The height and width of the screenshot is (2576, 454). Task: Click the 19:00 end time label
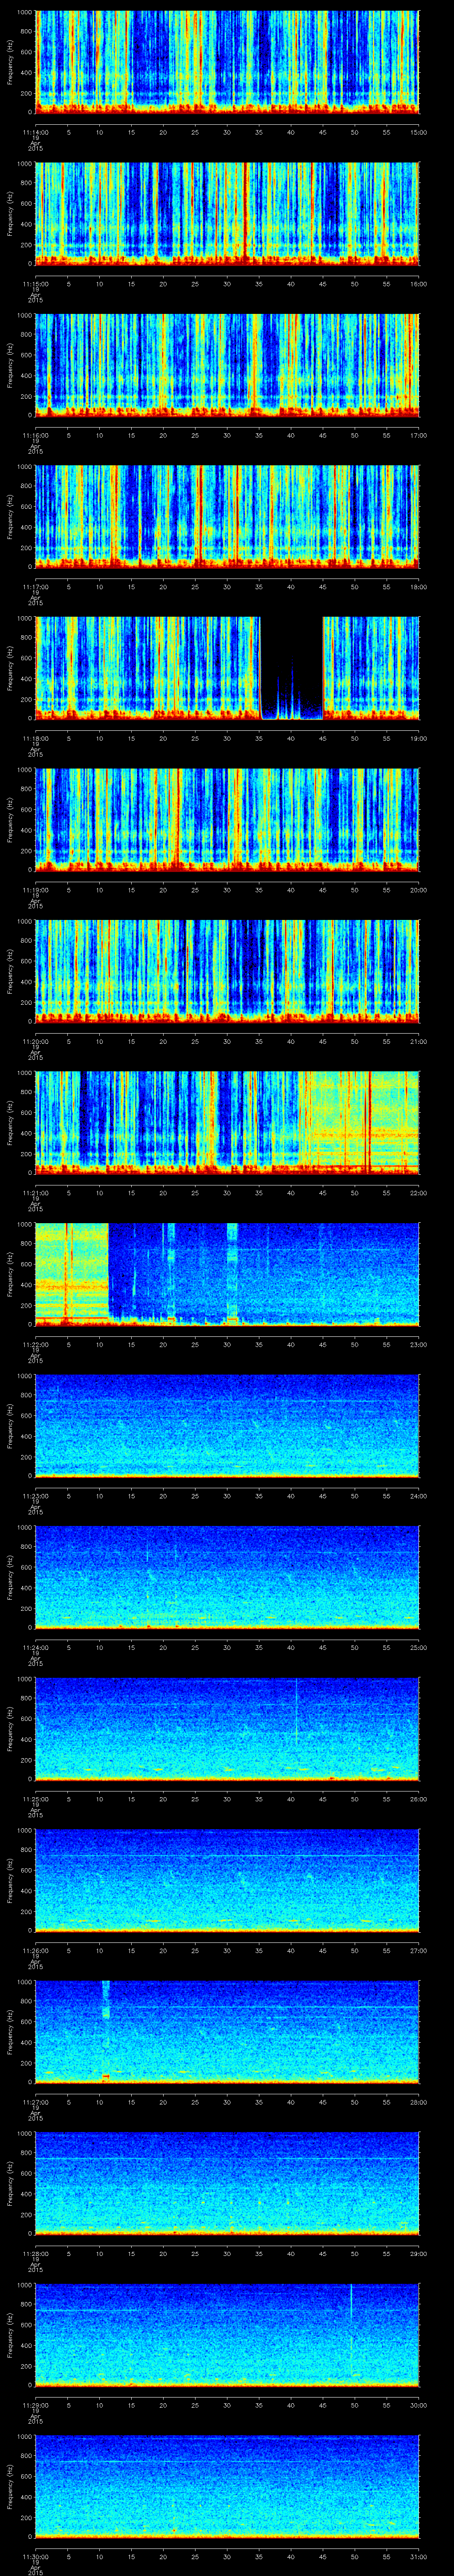419,738
